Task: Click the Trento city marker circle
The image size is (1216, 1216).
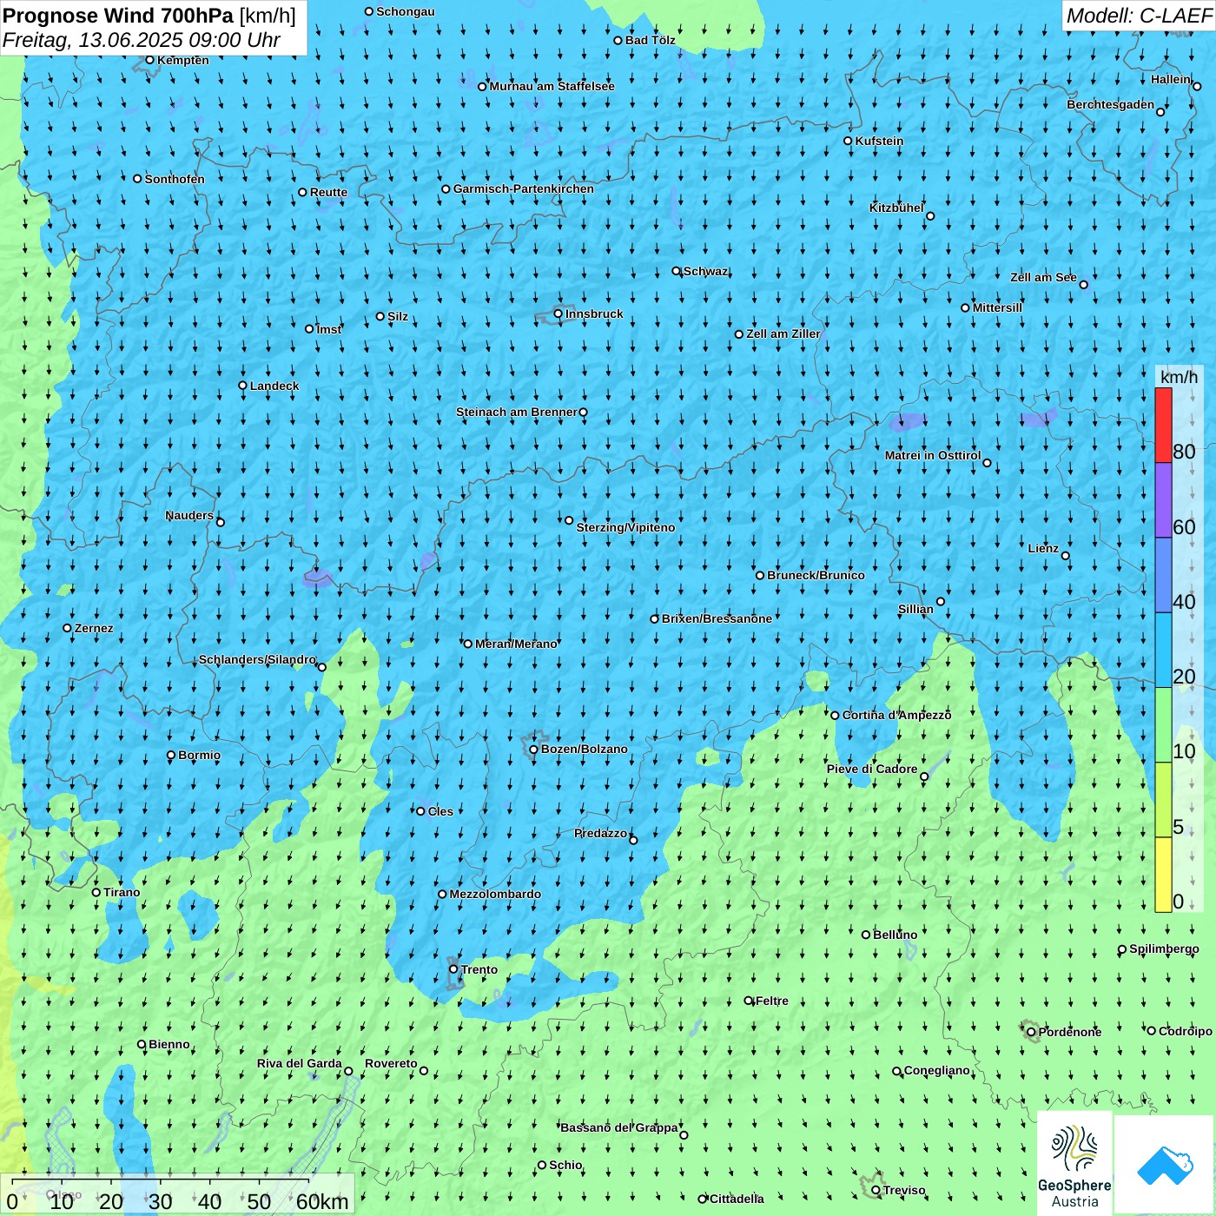Action: (453, 968)
